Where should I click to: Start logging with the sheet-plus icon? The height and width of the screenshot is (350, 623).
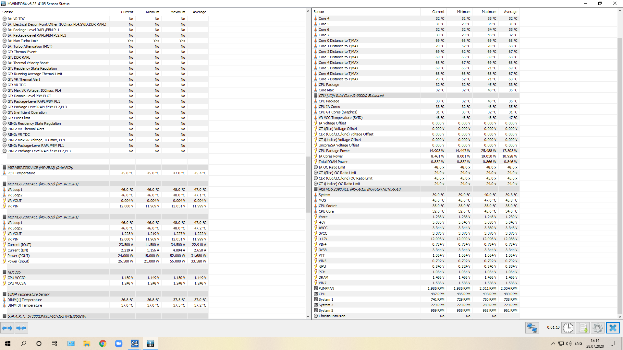pos(583,328)
